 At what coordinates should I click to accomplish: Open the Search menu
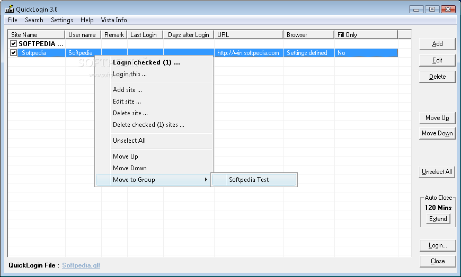[x=34, y=20]
